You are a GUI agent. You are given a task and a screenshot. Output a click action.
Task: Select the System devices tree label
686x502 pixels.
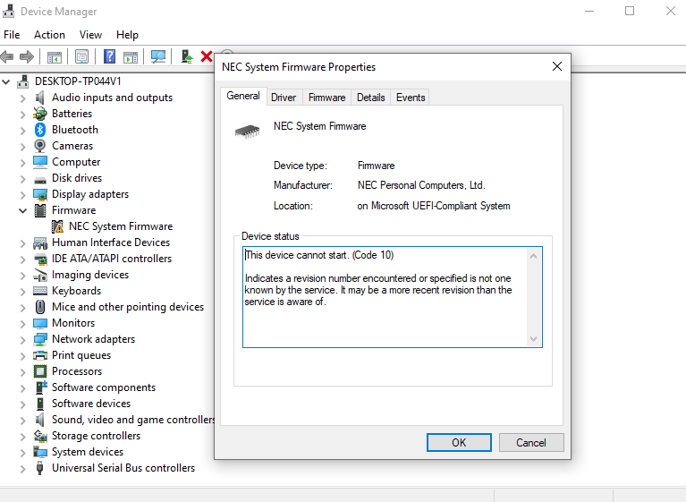point(88,452)
